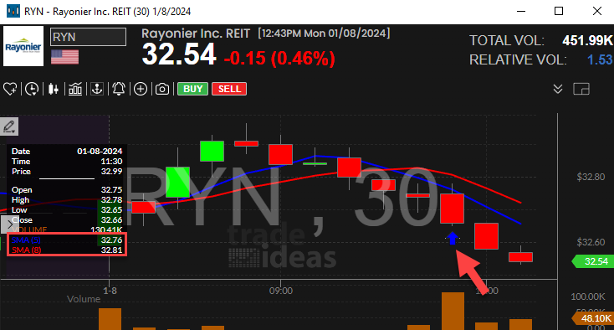Toggle picture-in-picture window layout icon
Screen dimensions: 614x330
[x=581, y=89]
